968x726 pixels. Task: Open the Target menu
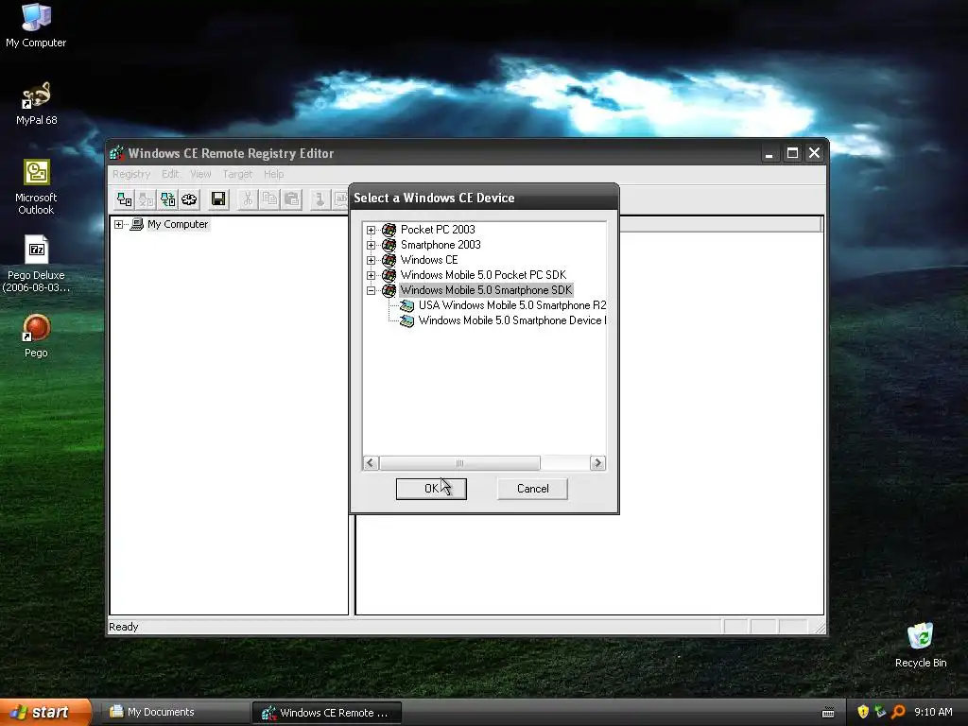pos(237,174)
